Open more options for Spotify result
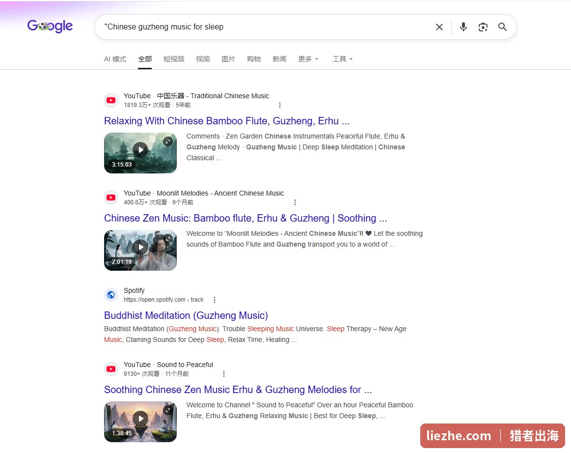Image resolution: width=571 pixels, height=453 pixels. click(x=215, y=300)
